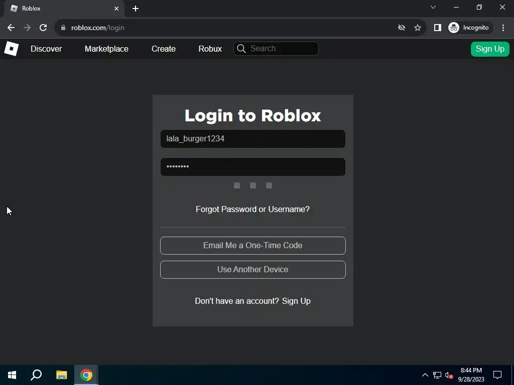Click the Incognito profile badge
The width and height of the screenshot is (514, 385).
pyautogui.click(x=469, y=28)
